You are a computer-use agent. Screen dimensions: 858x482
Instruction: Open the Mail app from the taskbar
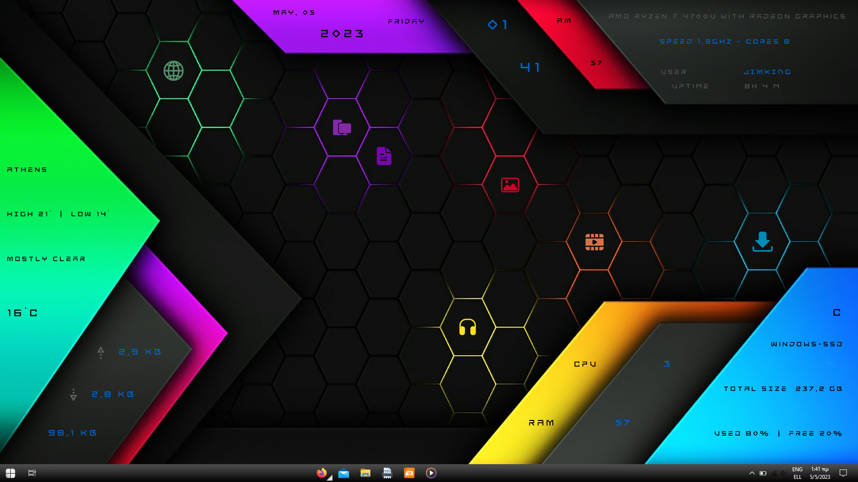click(343, 473)
